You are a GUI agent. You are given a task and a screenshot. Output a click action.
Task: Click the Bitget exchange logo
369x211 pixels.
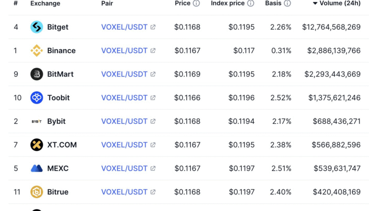pos(37,27)
